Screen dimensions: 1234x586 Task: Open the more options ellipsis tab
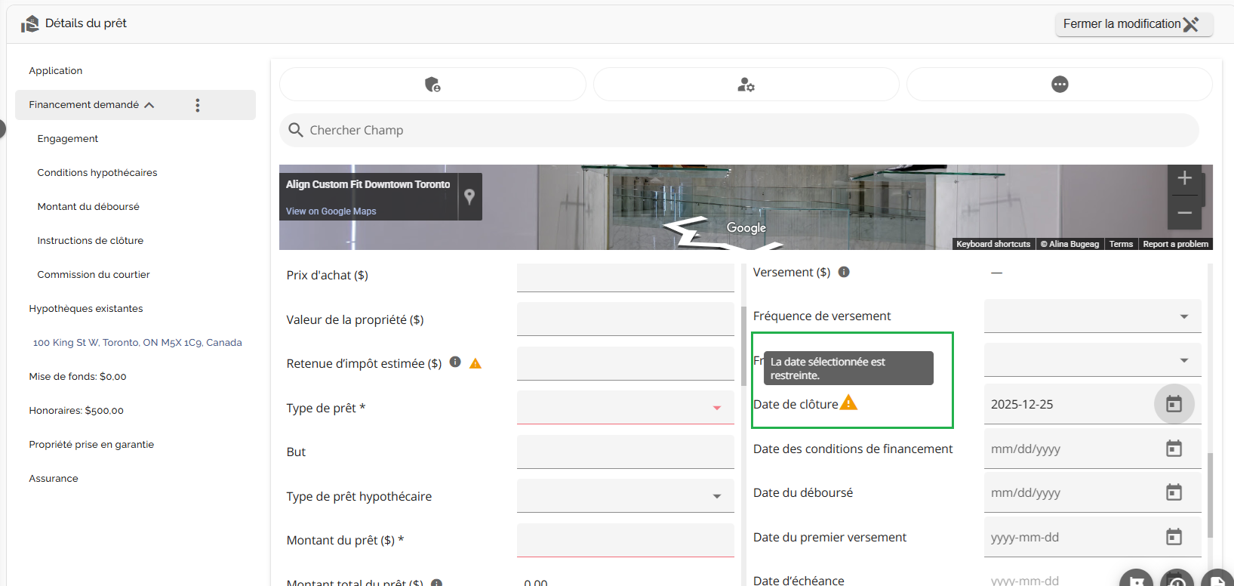click(1060, 85)
